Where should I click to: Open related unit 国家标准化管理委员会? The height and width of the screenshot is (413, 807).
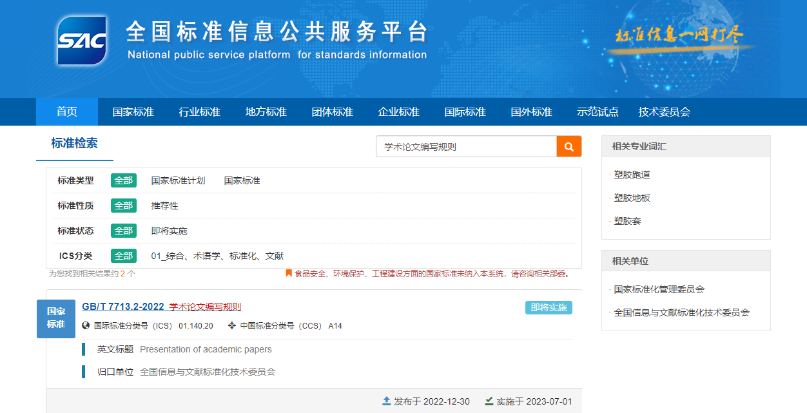(659, 289)
